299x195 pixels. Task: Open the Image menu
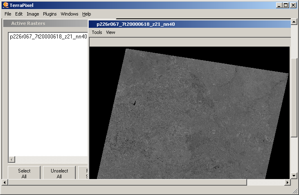pyautogui.click(x=33, y=14)
